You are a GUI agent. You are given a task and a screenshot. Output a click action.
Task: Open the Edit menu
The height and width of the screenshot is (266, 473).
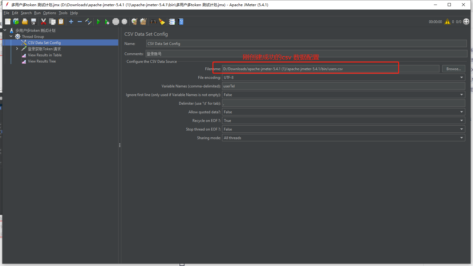click(15, 13)
